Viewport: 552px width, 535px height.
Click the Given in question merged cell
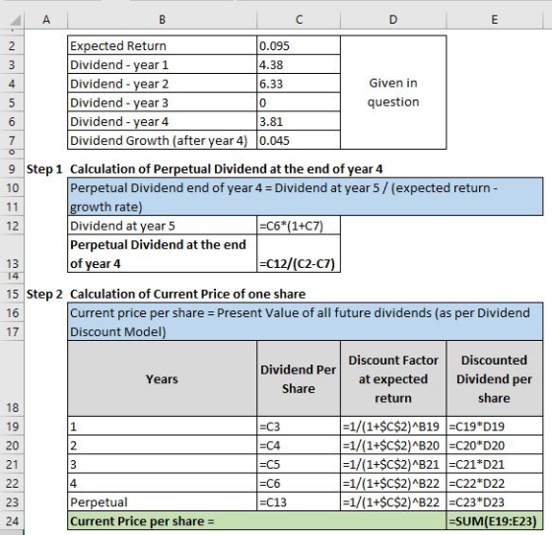393,93
